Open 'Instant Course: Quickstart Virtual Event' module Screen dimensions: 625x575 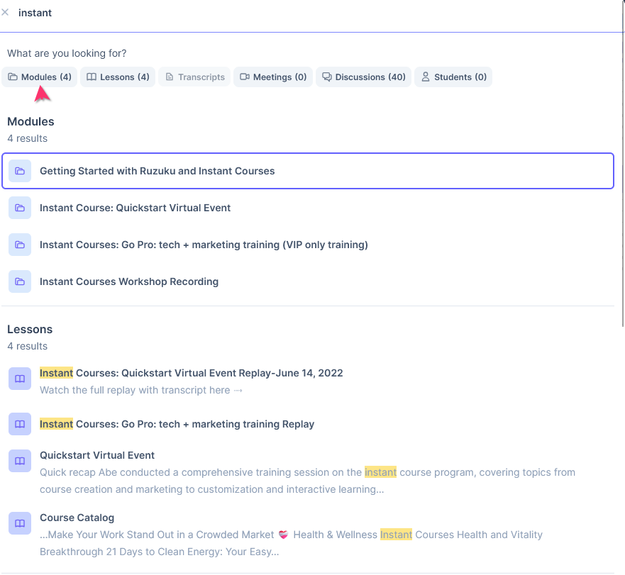pos(308,208)
